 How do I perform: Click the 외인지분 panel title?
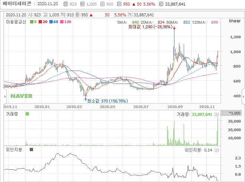tap(14, 150)
